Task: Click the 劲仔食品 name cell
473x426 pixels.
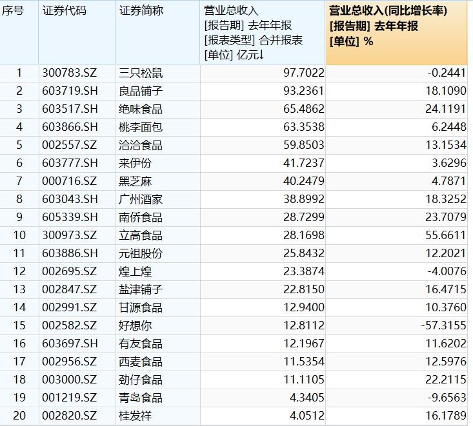Action: coord(141,380)
